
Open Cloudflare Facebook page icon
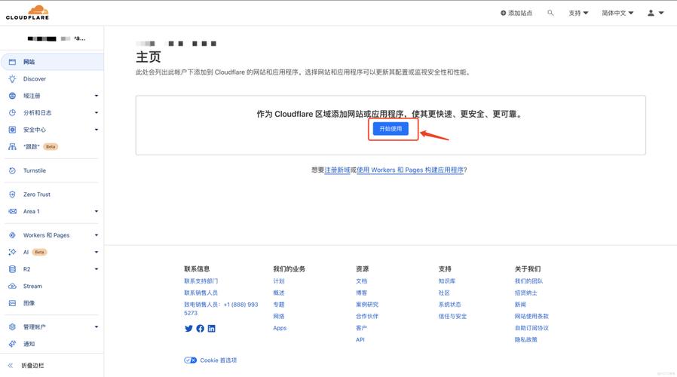pos(201,329)
